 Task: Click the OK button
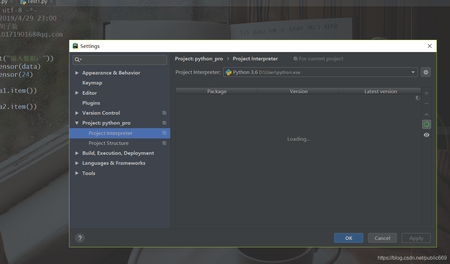[349, 238]
